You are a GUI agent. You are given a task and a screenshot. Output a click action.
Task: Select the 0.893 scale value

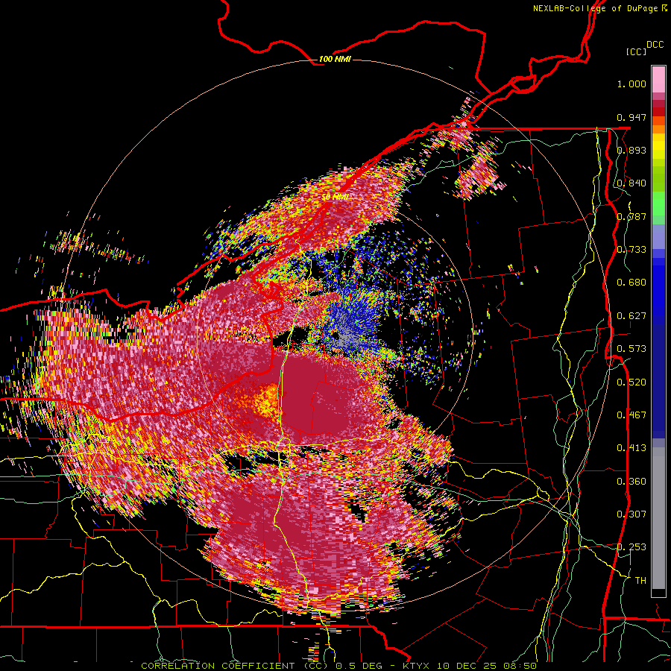point(631,150)
